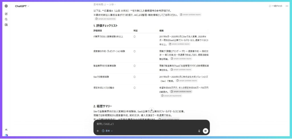Start voice mode with the waveform button
The image size is (292, 139).
205,131
